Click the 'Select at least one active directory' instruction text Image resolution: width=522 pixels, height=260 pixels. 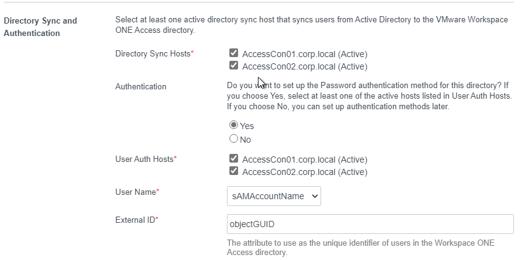(x=311, y=25)
